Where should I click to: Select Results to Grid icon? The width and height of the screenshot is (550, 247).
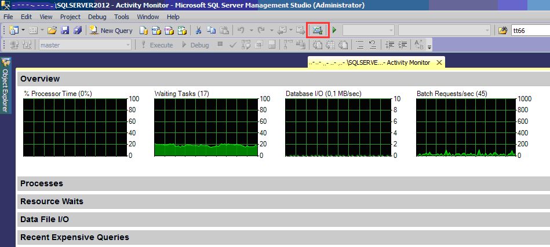click(x=330, y=45)
